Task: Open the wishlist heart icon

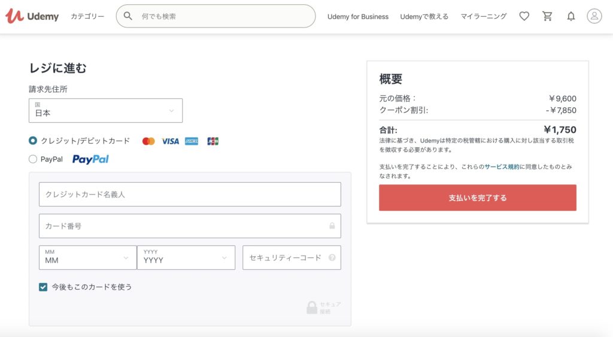Action: tap(524, 16)
